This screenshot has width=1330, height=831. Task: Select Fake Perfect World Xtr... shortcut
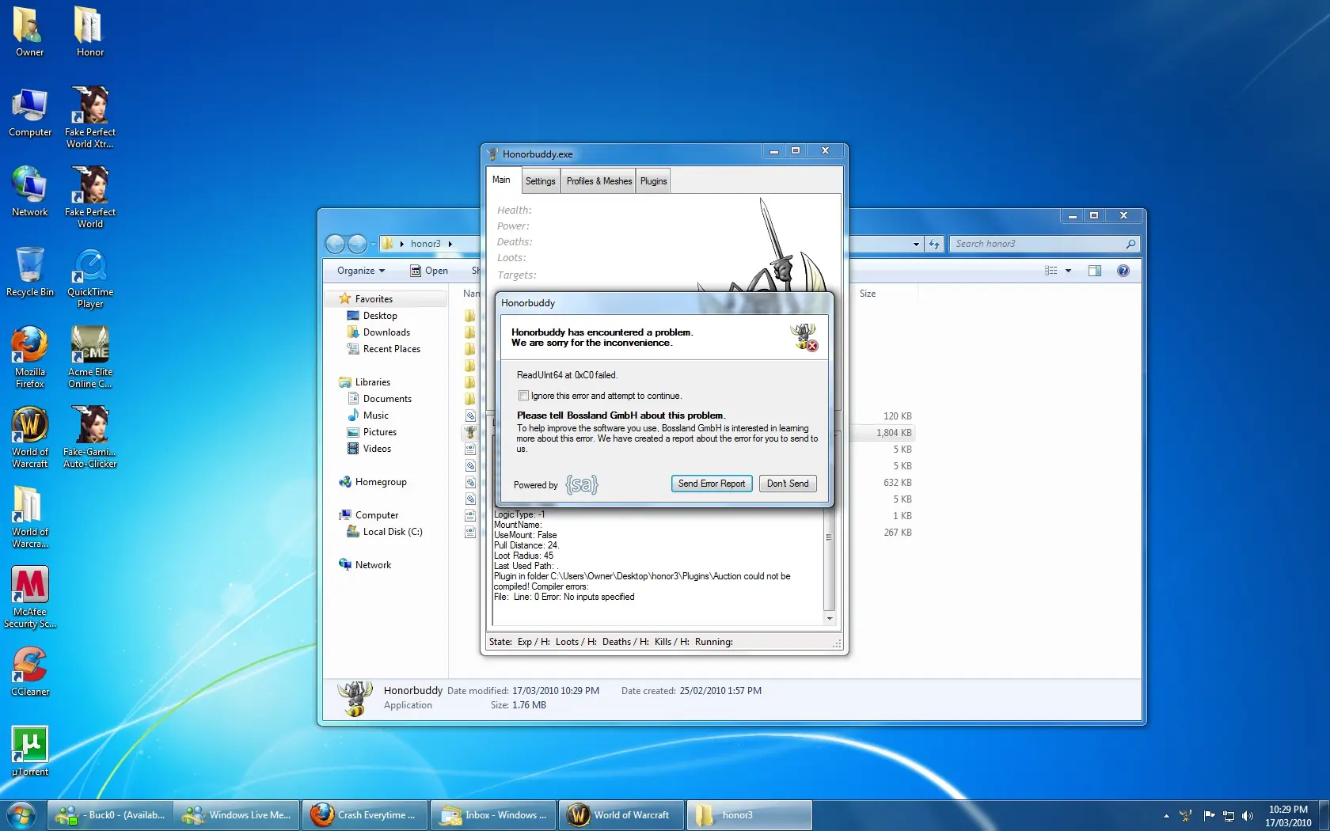tap(89, 117)
